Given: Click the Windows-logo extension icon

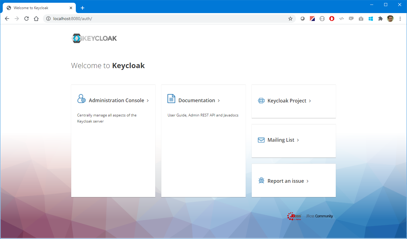Looking at the screenshot, I should pos(371,19).
